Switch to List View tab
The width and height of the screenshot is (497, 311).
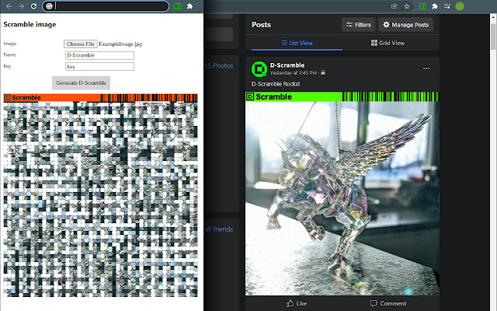point(297,43)
